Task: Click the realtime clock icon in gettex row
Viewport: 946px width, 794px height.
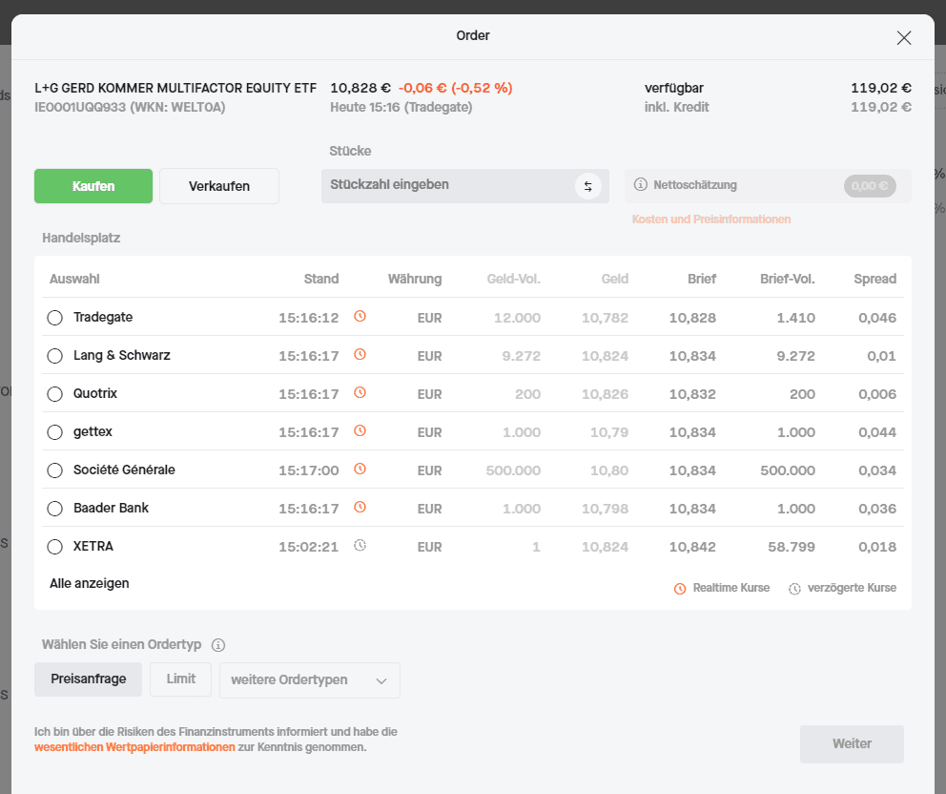Action: coord(360,430)
